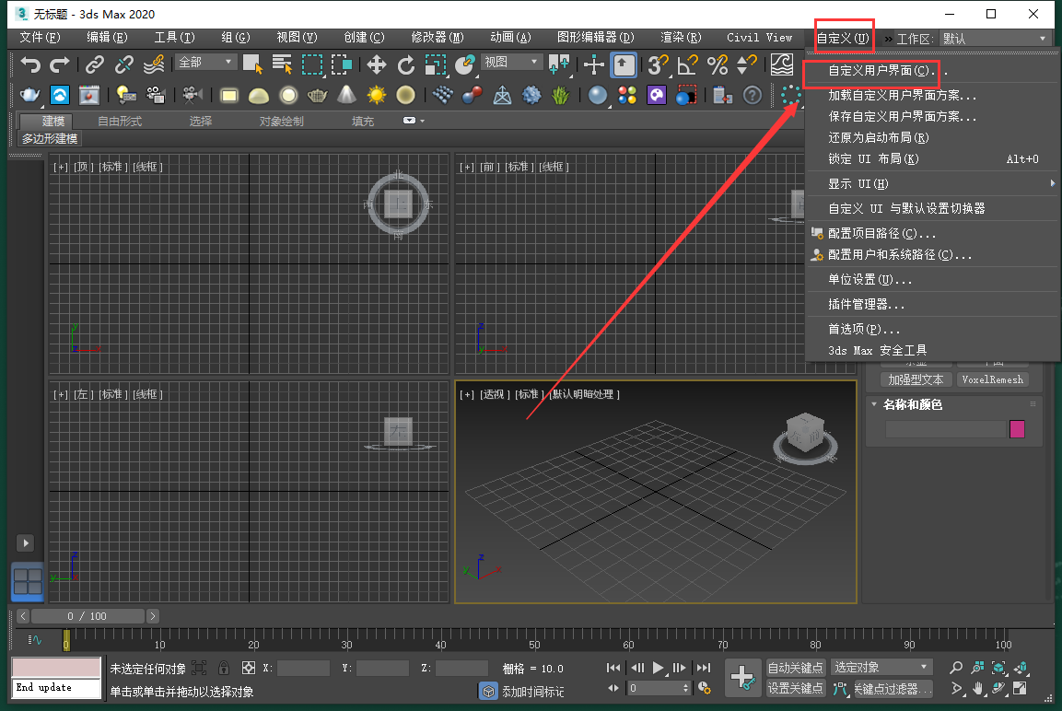Select the Unlink Selection tool
1062x711 pixels.
tap(124, 64)
